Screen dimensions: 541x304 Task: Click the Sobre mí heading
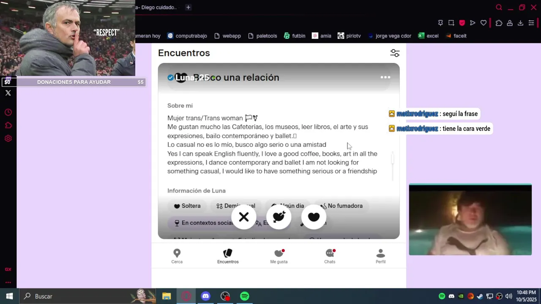coord(180,106)
